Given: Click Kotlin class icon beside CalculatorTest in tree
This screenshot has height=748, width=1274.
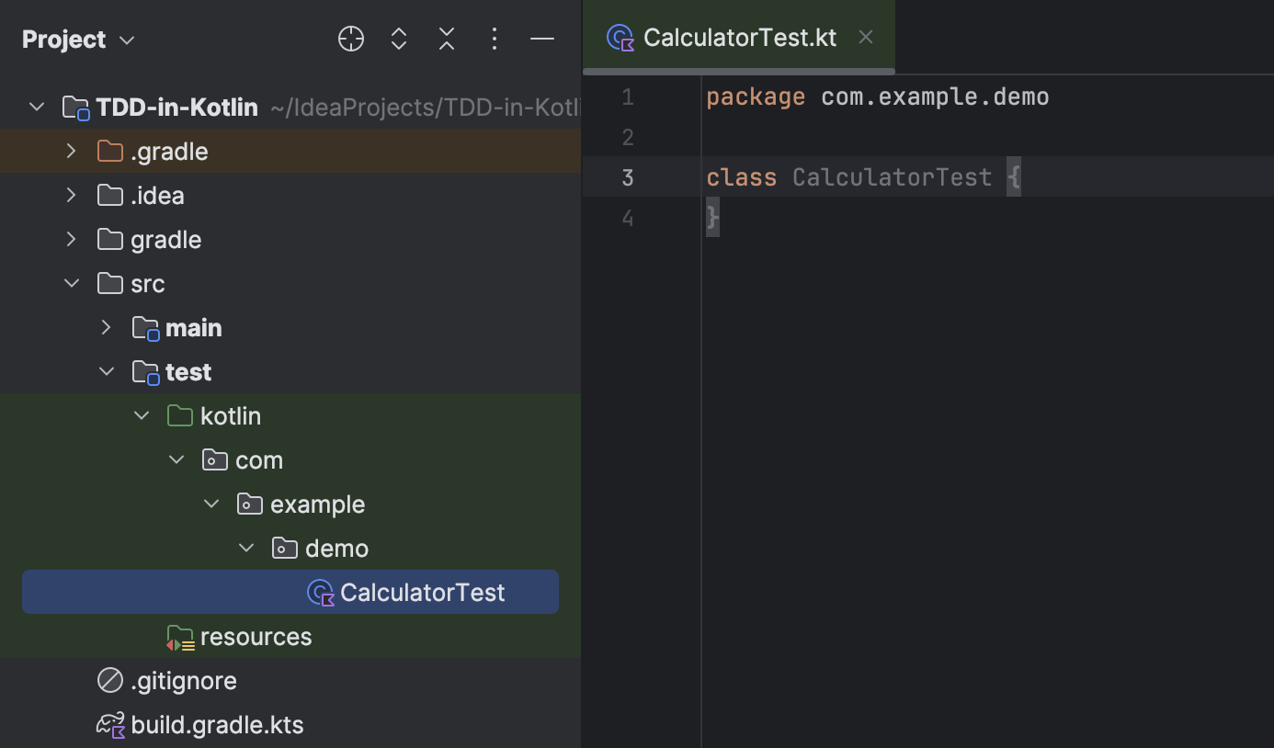Looking at the screenshot, I should click(x=320, y=593).
